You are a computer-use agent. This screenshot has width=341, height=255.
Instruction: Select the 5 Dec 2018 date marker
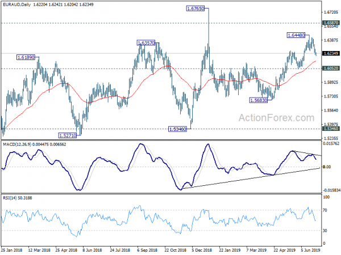pos(202,250)
